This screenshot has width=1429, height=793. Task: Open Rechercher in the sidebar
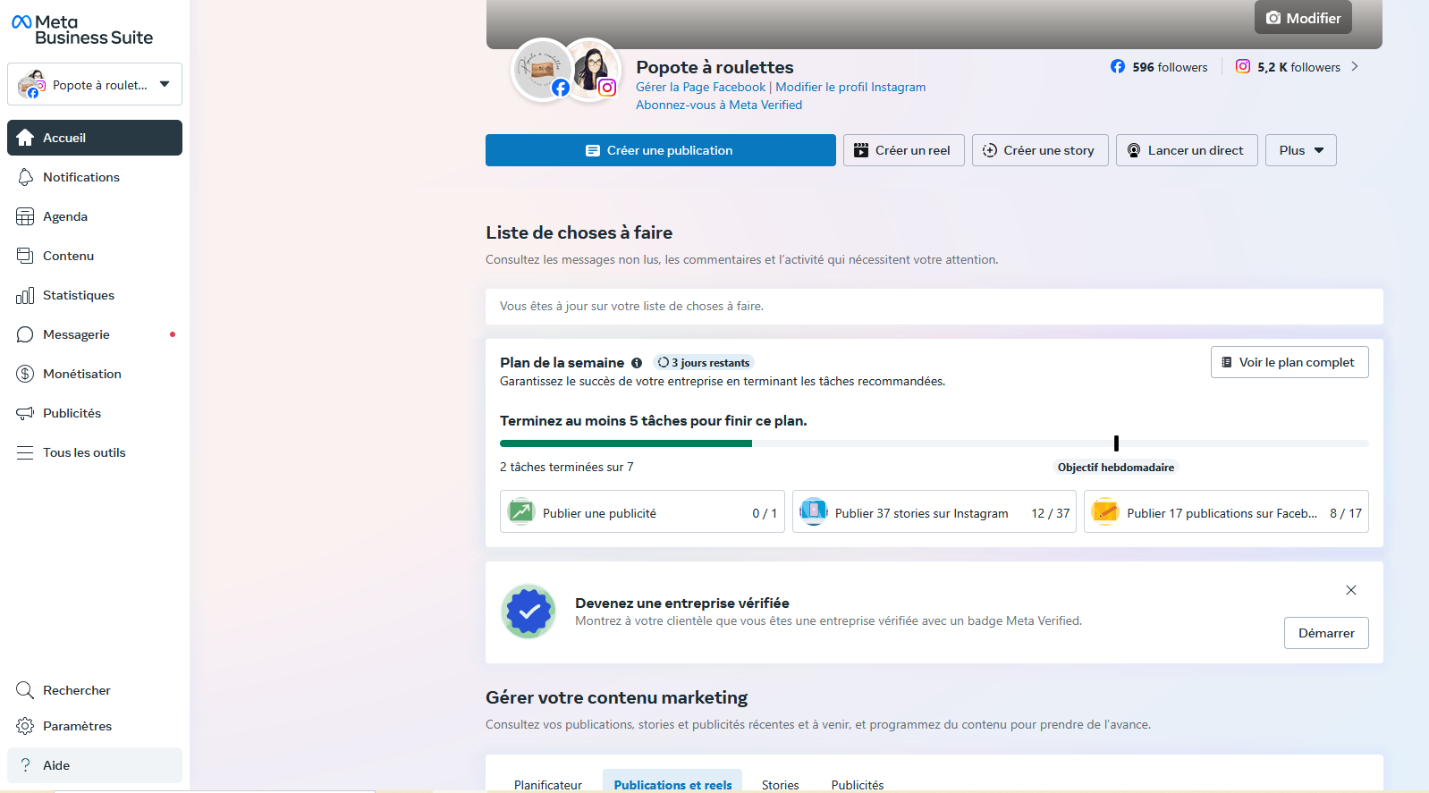click(x=95, y=690)
